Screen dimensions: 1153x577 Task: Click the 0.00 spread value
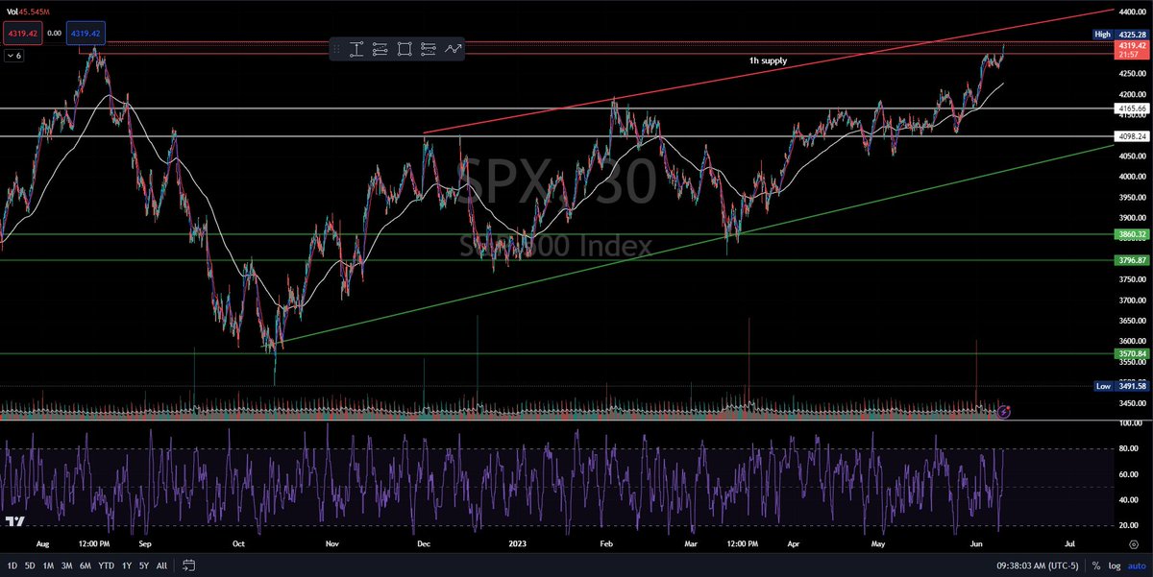(53, 34)
